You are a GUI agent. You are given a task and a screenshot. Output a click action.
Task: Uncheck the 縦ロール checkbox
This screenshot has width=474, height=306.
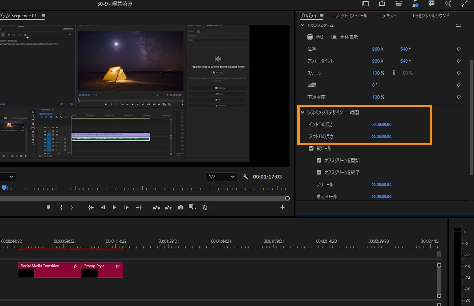tap(311, 149)
